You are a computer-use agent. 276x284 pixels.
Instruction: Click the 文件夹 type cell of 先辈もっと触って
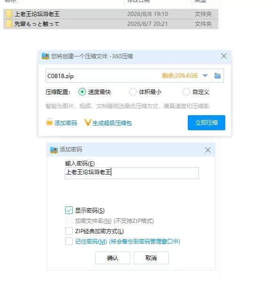tap(203, 24)
